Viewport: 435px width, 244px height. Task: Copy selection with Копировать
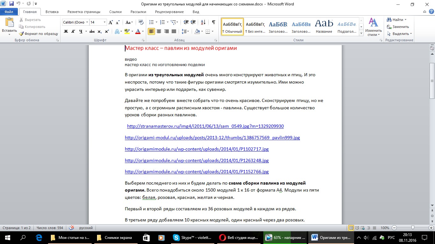[32, 27]
